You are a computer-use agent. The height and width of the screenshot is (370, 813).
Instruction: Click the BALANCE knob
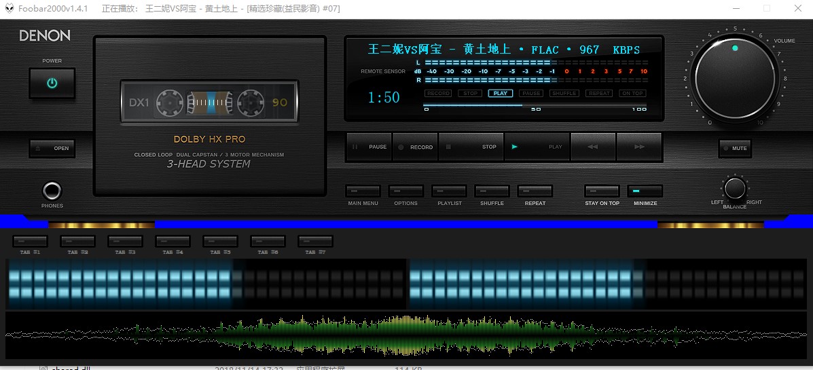pos(735,189)
